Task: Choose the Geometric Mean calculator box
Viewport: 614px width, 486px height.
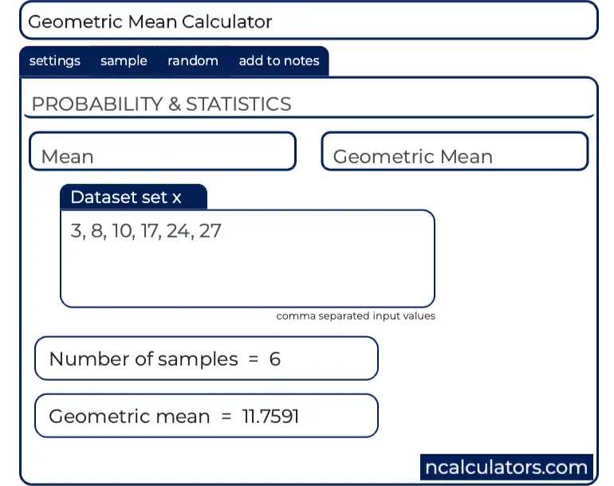Action: [455, 152]
